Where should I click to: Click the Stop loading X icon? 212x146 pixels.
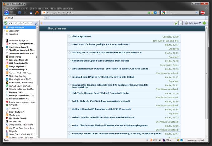[25, 13]
